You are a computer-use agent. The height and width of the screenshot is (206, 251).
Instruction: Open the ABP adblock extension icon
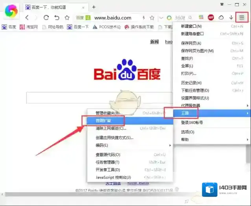pos(211,17)
